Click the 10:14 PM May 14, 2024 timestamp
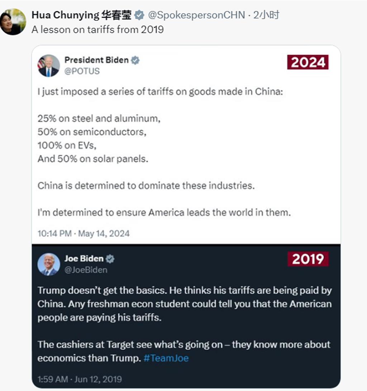 coord(84,233)
